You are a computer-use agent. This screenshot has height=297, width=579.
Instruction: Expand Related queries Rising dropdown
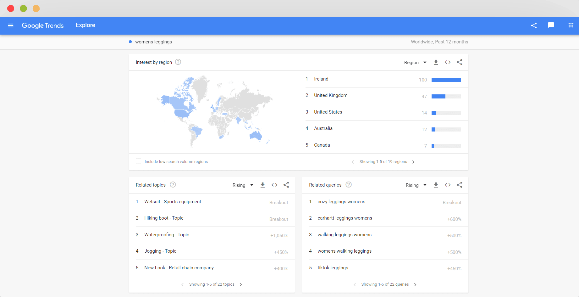pyautogui.click(x=416, y=185)
